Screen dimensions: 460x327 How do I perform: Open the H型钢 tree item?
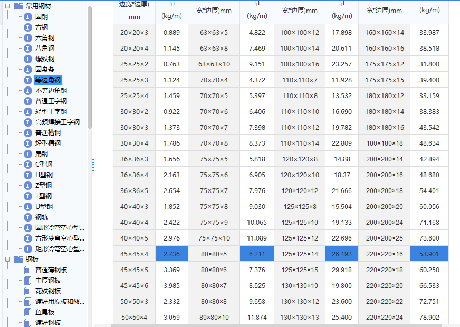click(x=44, y=175)
